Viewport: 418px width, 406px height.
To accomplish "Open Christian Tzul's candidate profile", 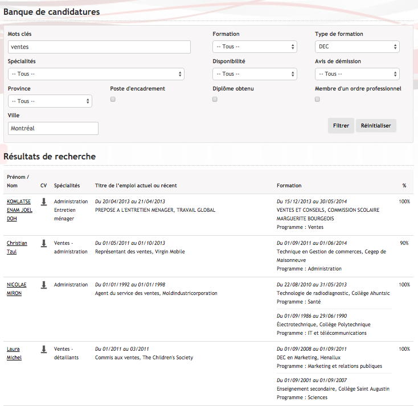I will click(17, 247).
